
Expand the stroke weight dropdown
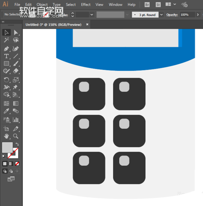[92, 15]
